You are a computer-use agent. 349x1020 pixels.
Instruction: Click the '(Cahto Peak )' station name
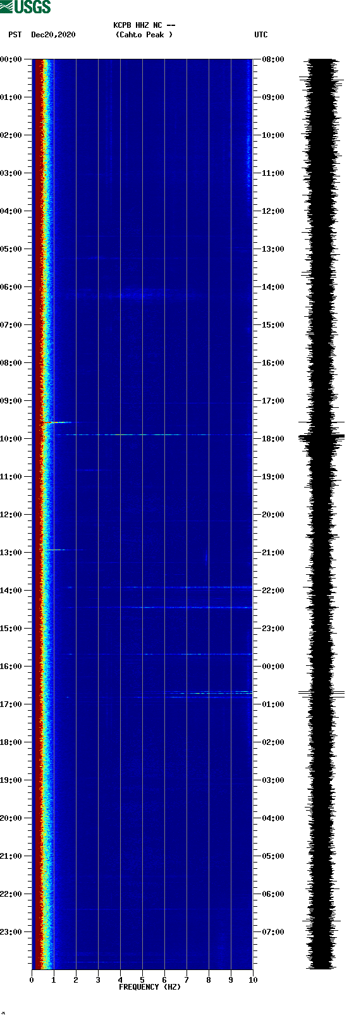[x=144, y=35]
